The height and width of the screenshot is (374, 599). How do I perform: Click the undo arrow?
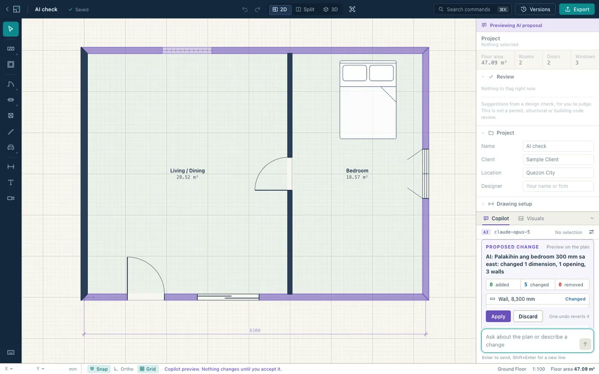click(245, 9)
